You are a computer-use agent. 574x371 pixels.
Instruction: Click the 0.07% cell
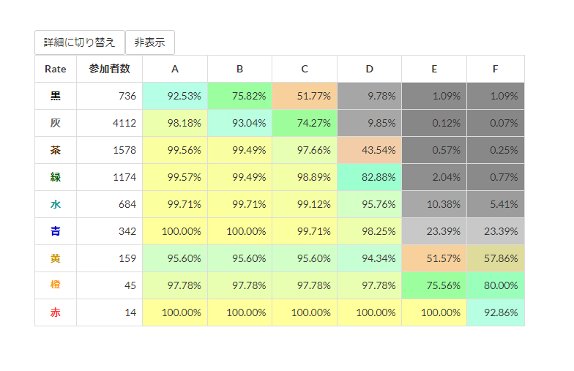496,123
